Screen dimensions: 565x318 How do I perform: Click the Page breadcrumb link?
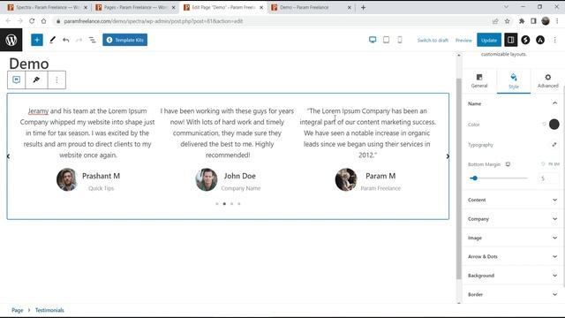point(17,310)
